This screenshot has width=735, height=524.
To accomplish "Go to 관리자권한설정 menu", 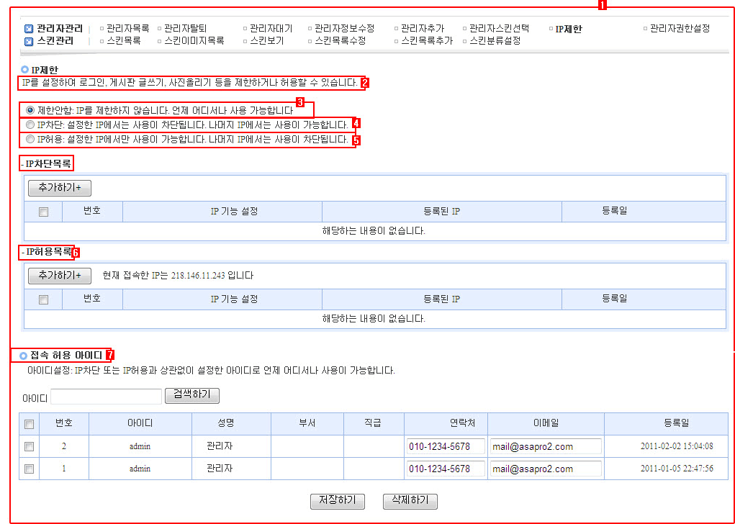I will tap(679, 29).
